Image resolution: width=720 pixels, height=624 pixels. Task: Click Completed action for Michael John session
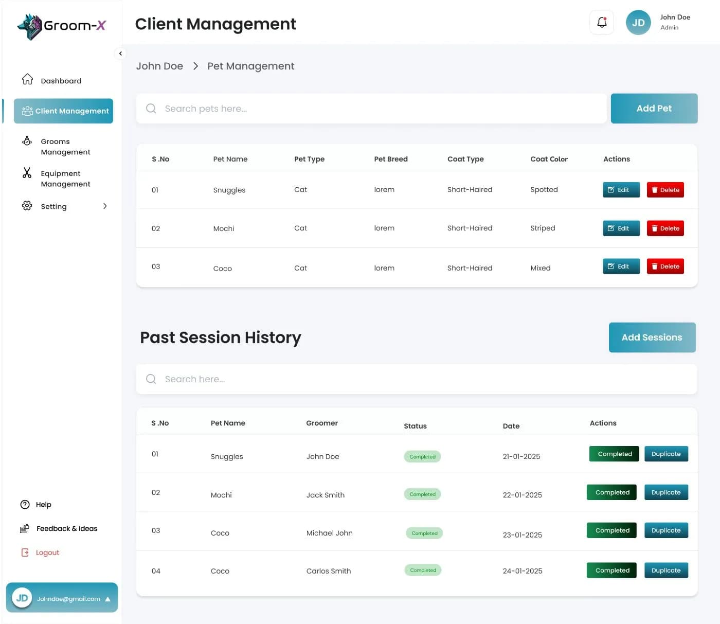(x=612, y=530)
